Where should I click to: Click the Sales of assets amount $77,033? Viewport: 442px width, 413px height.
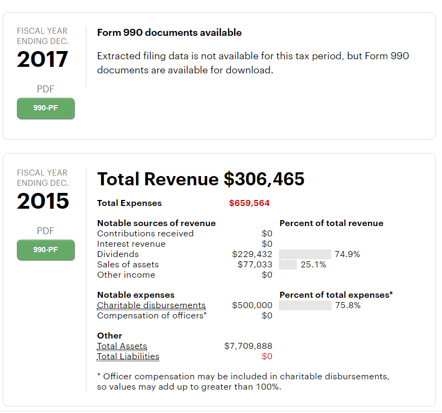[255, 265]
